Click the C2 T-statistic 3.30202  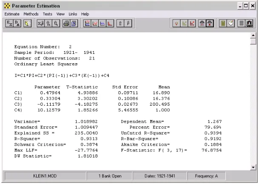pos(88,98)
